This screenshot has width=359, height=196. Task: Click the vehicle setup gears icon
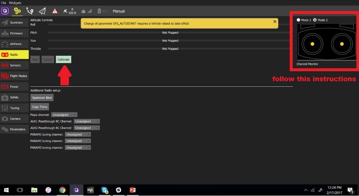17,11
